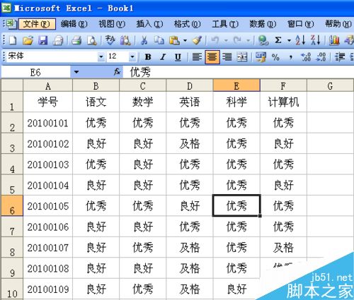Click the 计算机 header cell
The image size is (354, 300).
(x=283, y=102)
